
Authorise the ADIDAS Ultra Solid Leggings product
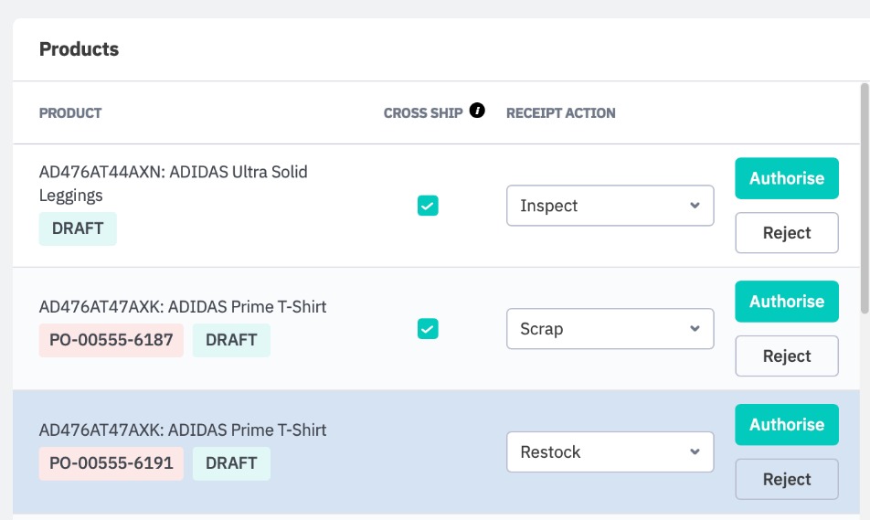(787, 178)
